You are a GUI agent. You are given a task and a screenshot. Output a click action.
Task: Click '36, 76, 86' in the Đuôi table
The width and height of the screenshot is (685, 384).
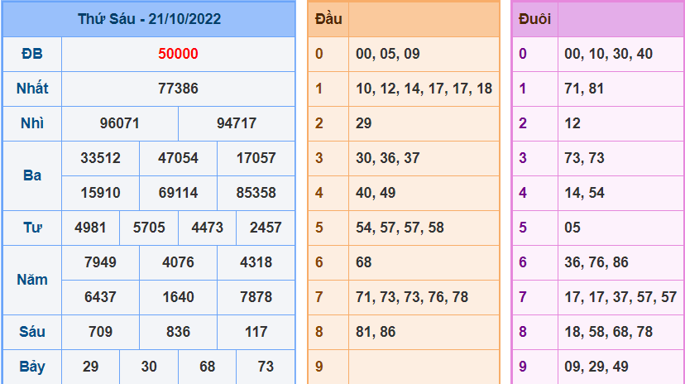click(x=596, y=262)
